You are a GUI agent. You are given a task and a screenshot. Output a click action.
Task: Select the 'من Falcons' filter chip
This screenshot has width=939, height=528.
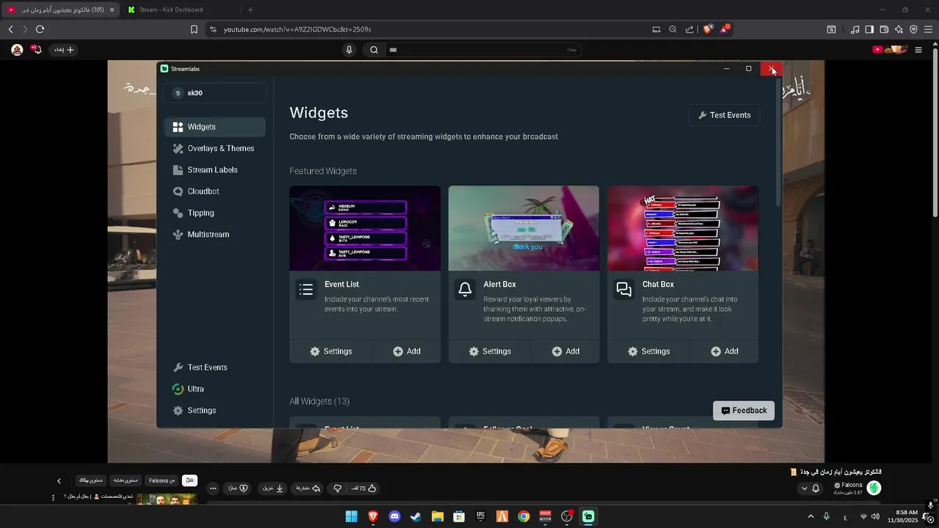[x=162, y=481]
